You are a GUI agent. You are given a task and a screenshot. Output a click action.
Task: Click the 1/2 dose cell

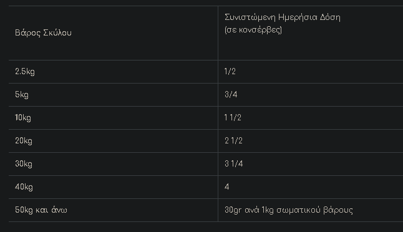(x=311, y=72)
